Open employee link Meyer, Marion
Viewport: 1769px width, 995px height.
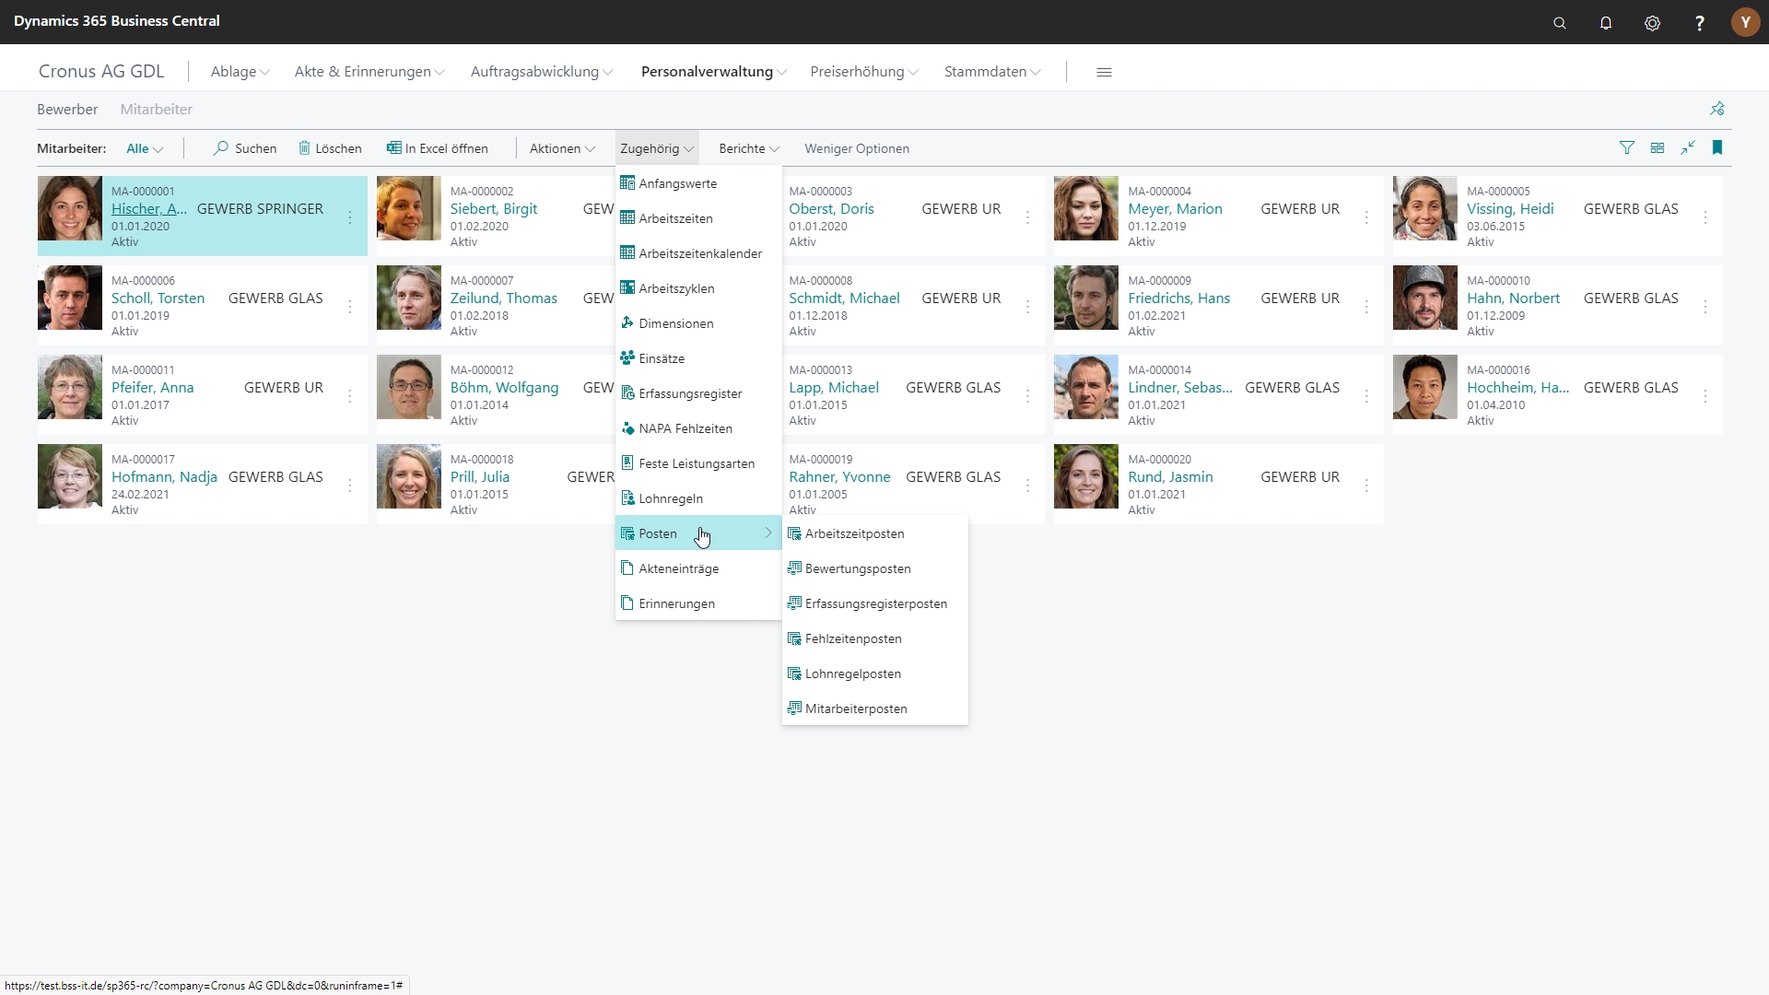click(1175, 209)
